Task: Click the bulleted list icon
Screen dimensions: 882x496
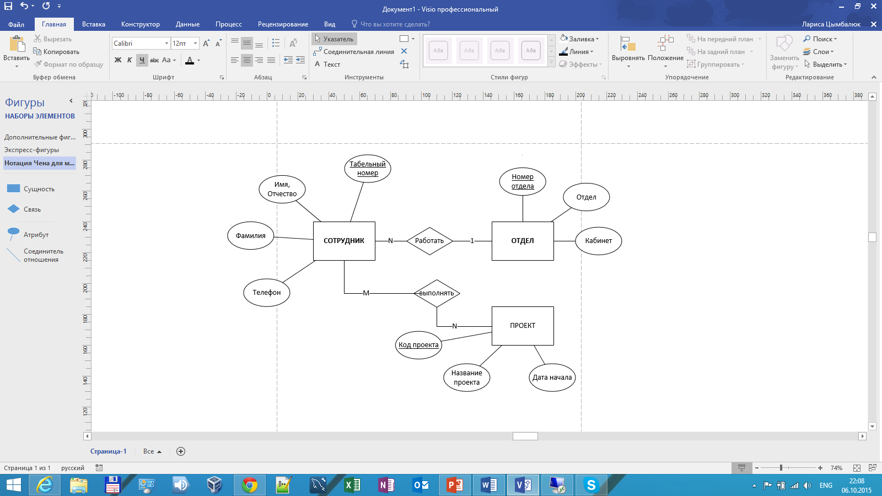Action: tap(276, 43)
